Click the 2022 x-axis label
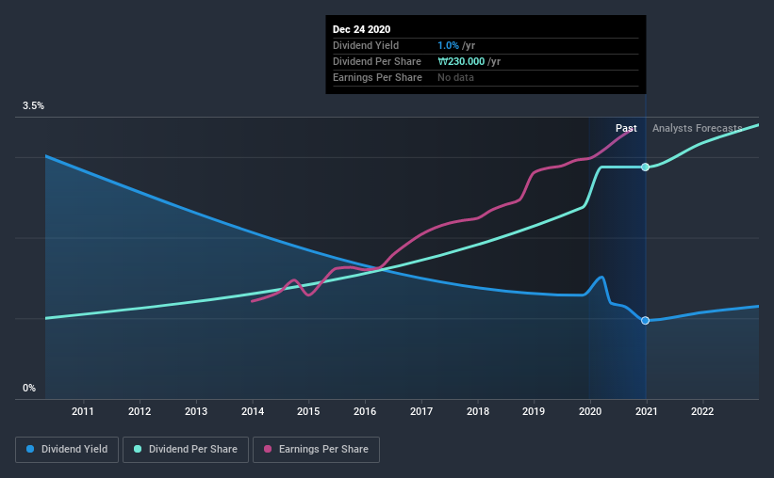774x478 pixels. (x=702, y=411)
